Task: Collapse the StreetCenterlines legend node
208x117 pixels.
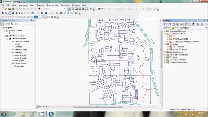Action: (x=7, y=39)
